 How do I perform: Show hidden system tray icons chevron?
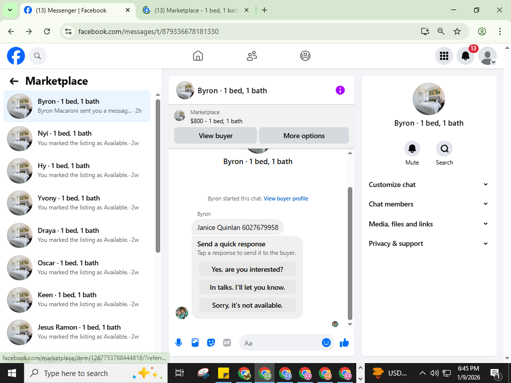coord(422,373)
